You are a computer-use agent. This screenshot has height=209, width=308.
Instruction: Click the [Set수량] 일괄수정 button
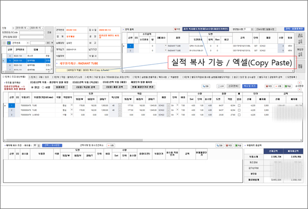(266, 29)
